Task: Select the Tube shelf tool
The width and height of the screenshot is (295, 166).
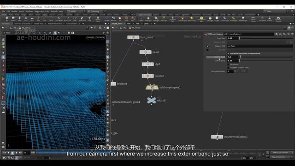Action: [x=19, y=18]
